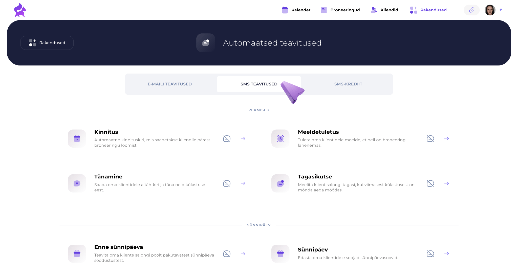The width and height of the screenshot is (518, 277).
Task: Click the user avatar photo
Action: [490, 10]
